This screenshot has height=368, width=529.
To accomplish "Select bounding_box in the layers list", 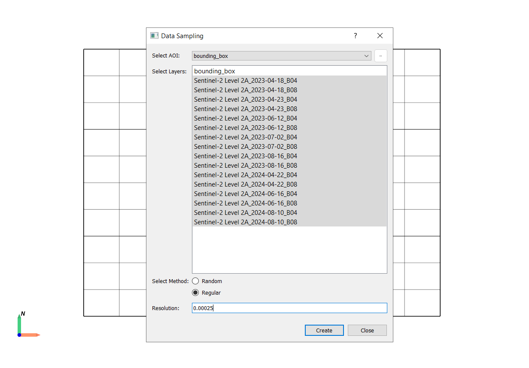I will point(215,71).
